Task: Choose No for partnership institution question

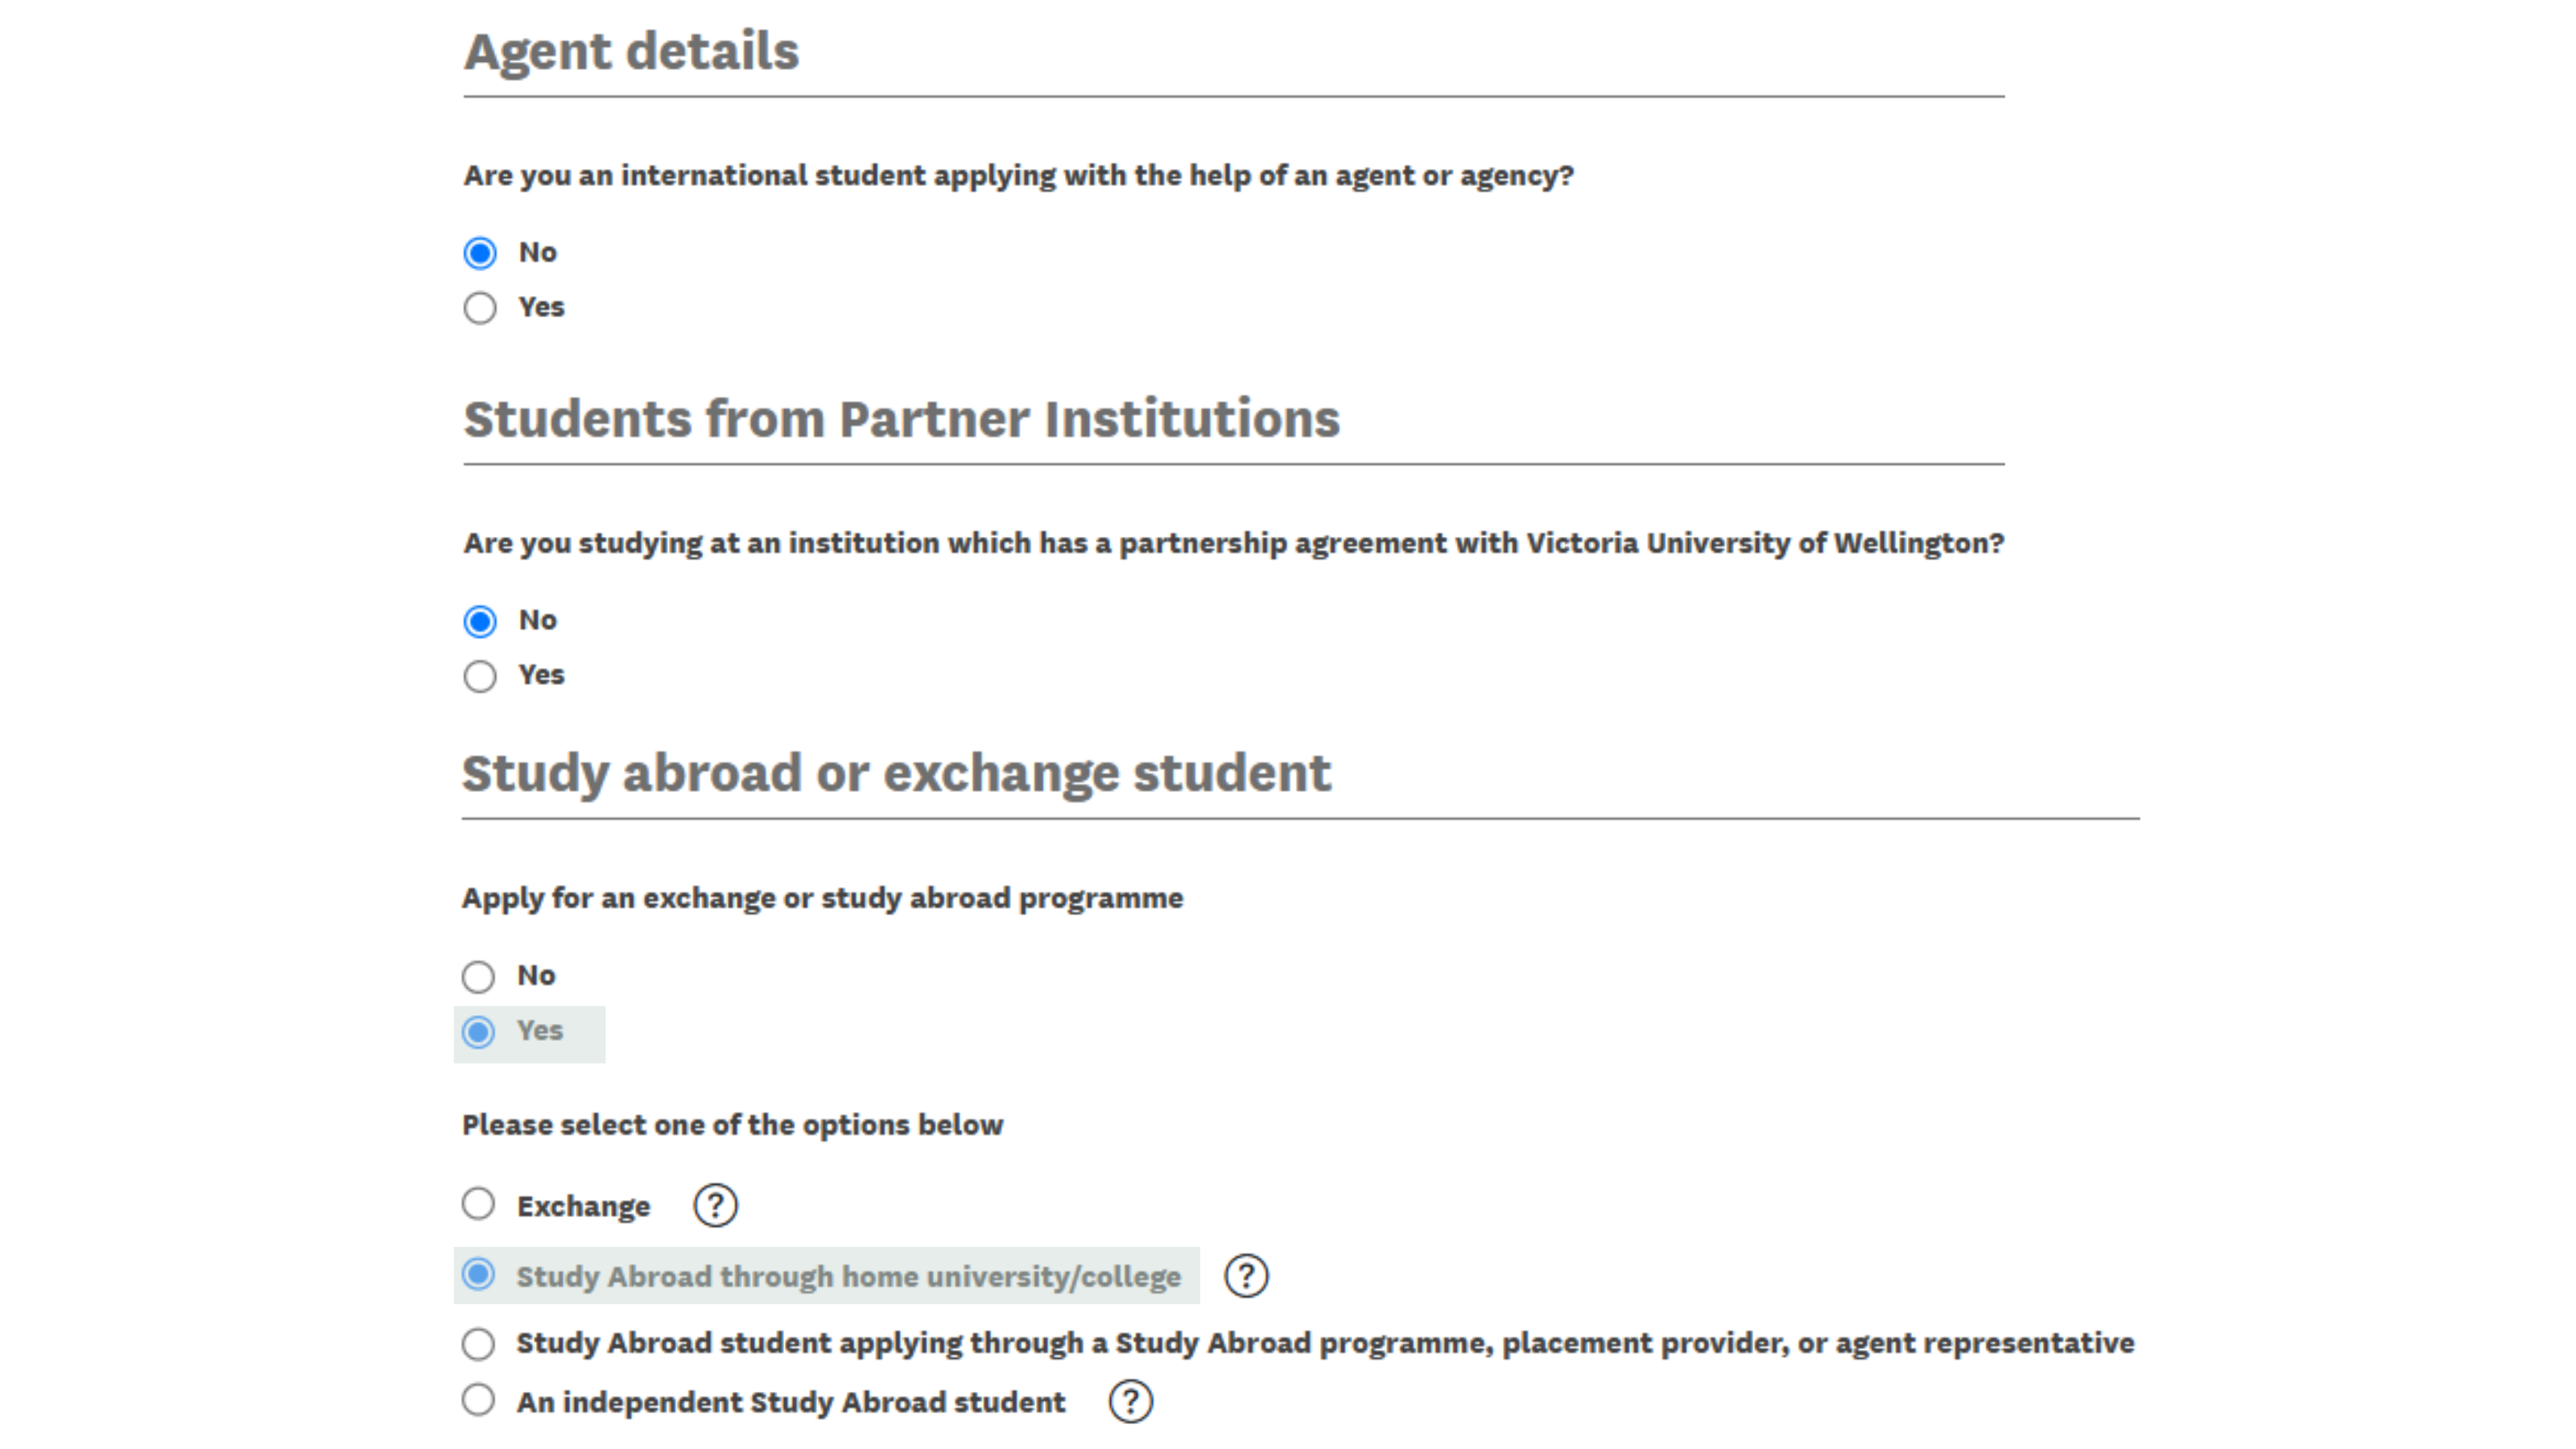Action: click(480, 621)
